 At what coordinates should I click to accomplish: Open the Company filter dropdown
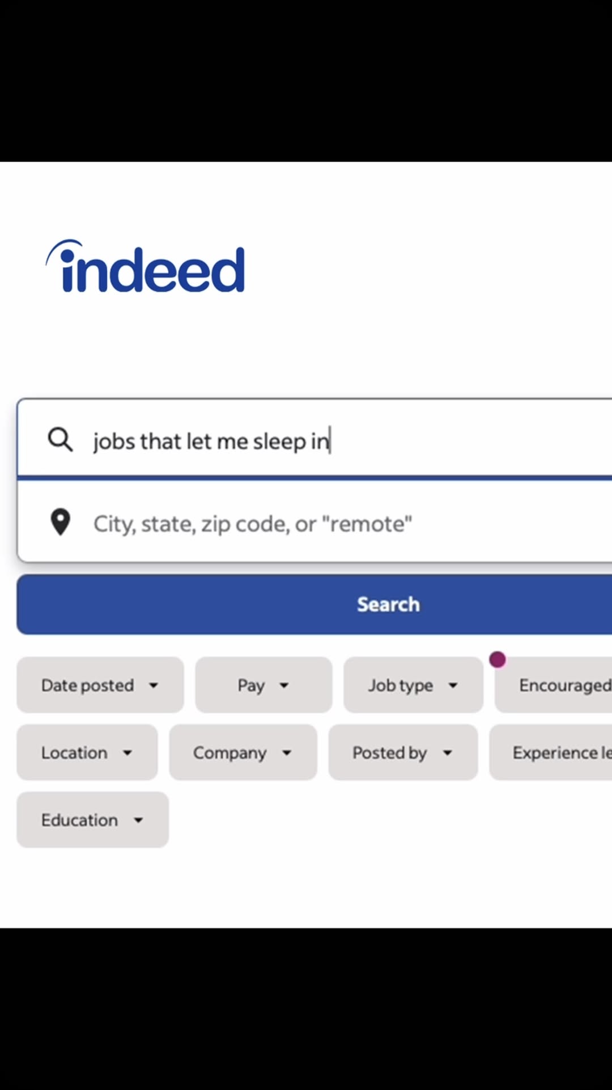(243, 752)
